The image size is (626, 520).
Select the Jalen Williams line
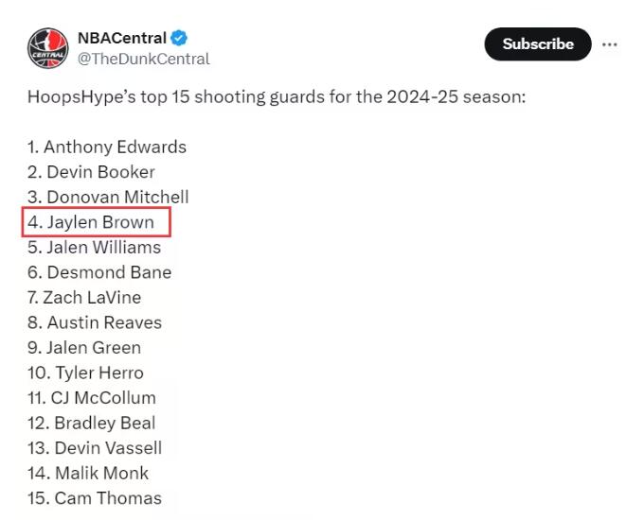coord(94,248)
